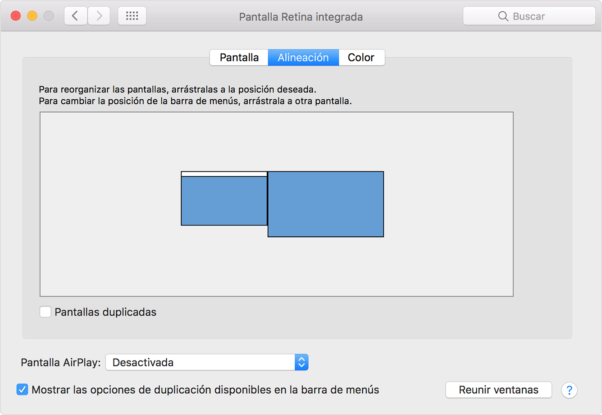Uncheck Mostrar las opciones de duplicación checkbox

click(22, 389)
